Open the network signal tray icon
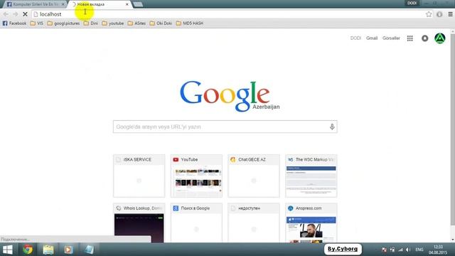The image size is (455, 256). (x=400, y=250)
